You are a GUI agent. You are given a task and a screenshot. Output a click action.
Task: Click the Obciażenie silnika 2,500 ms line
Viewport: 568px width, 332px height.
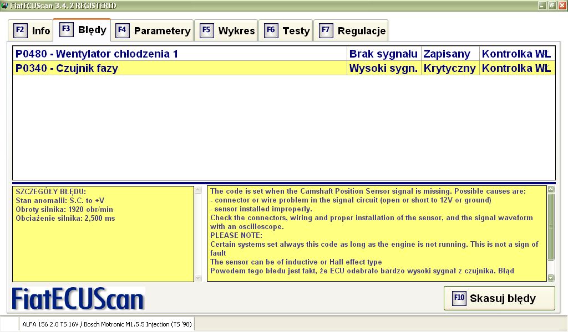click(x=65, y=219)
